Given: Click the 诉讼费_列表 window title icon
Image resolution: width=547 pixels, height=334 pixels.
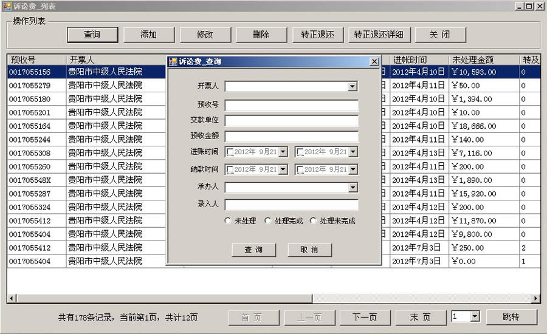Looking at the screenshot, I should (7, 6).
